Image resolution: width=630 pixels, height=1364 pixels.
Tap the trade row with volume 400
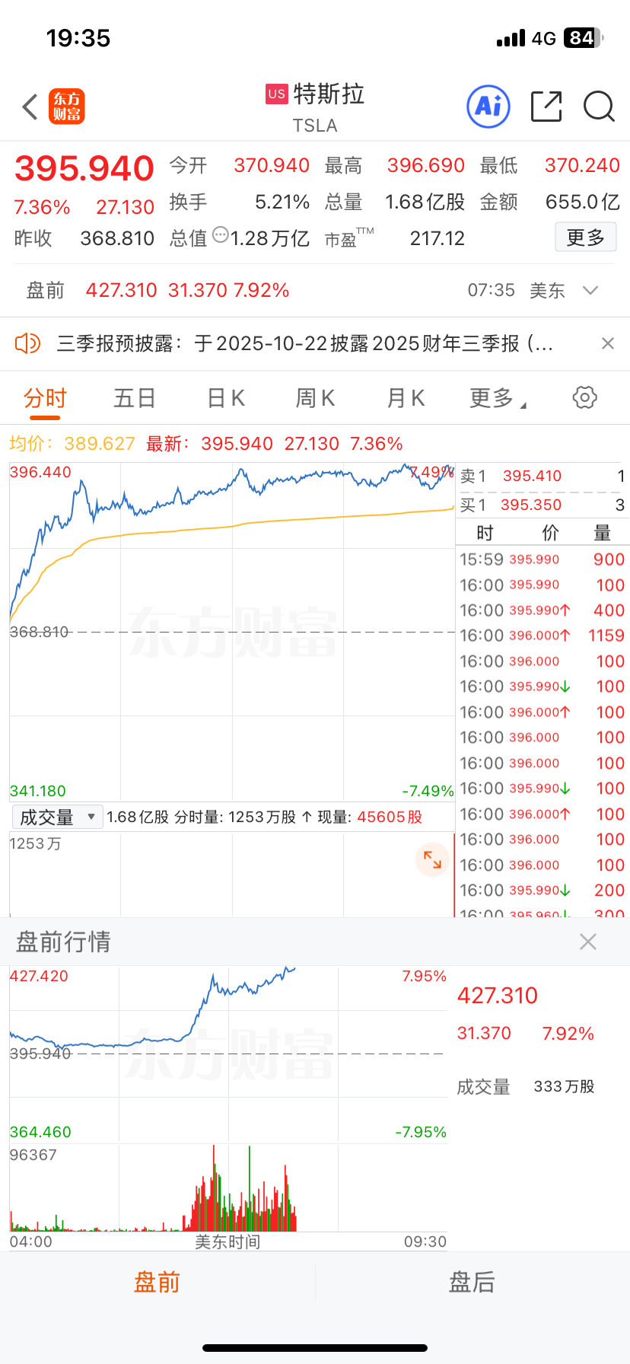tap(542, 610)
